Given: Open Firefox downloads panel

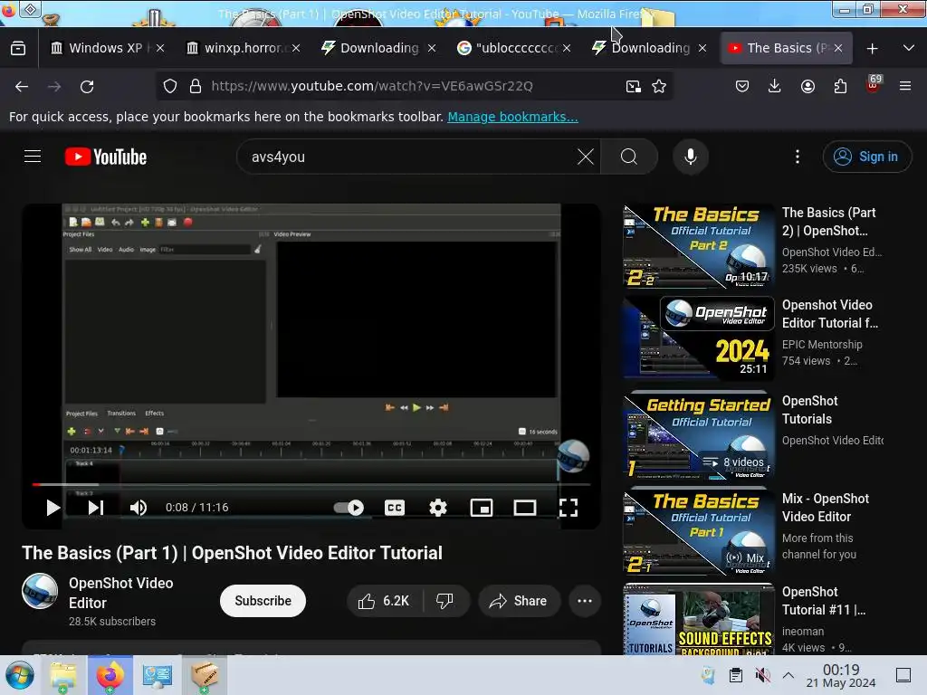Looking at the screenshot, I should (x=775, y=86).
